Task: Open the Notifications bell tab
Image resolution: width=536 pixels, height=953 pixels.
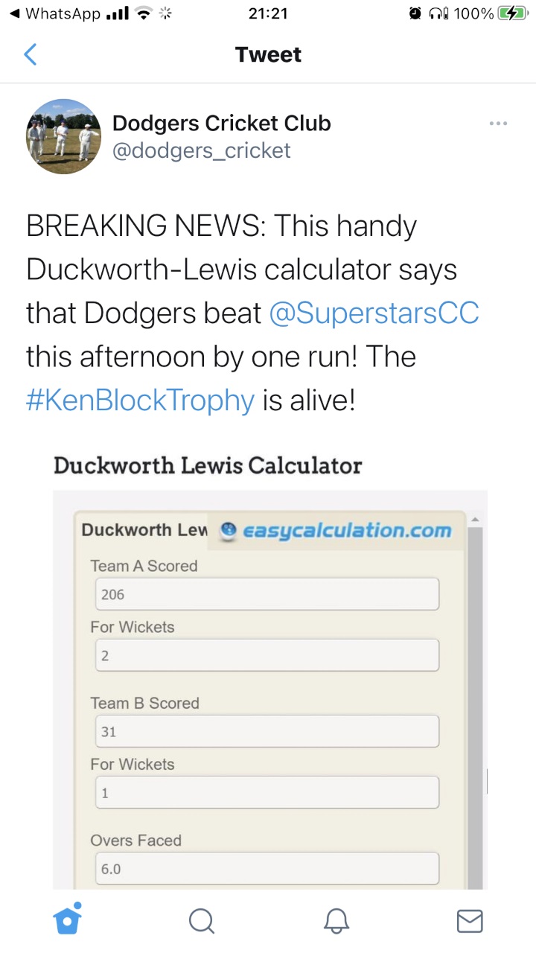Action: pos(336,921)
